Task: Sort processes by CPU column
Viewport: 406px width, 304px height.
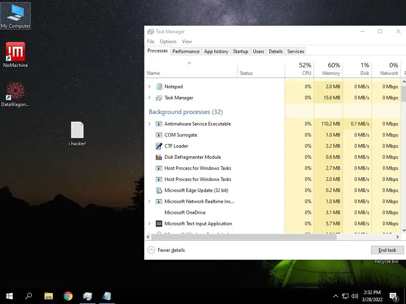Action: point(299,70)
